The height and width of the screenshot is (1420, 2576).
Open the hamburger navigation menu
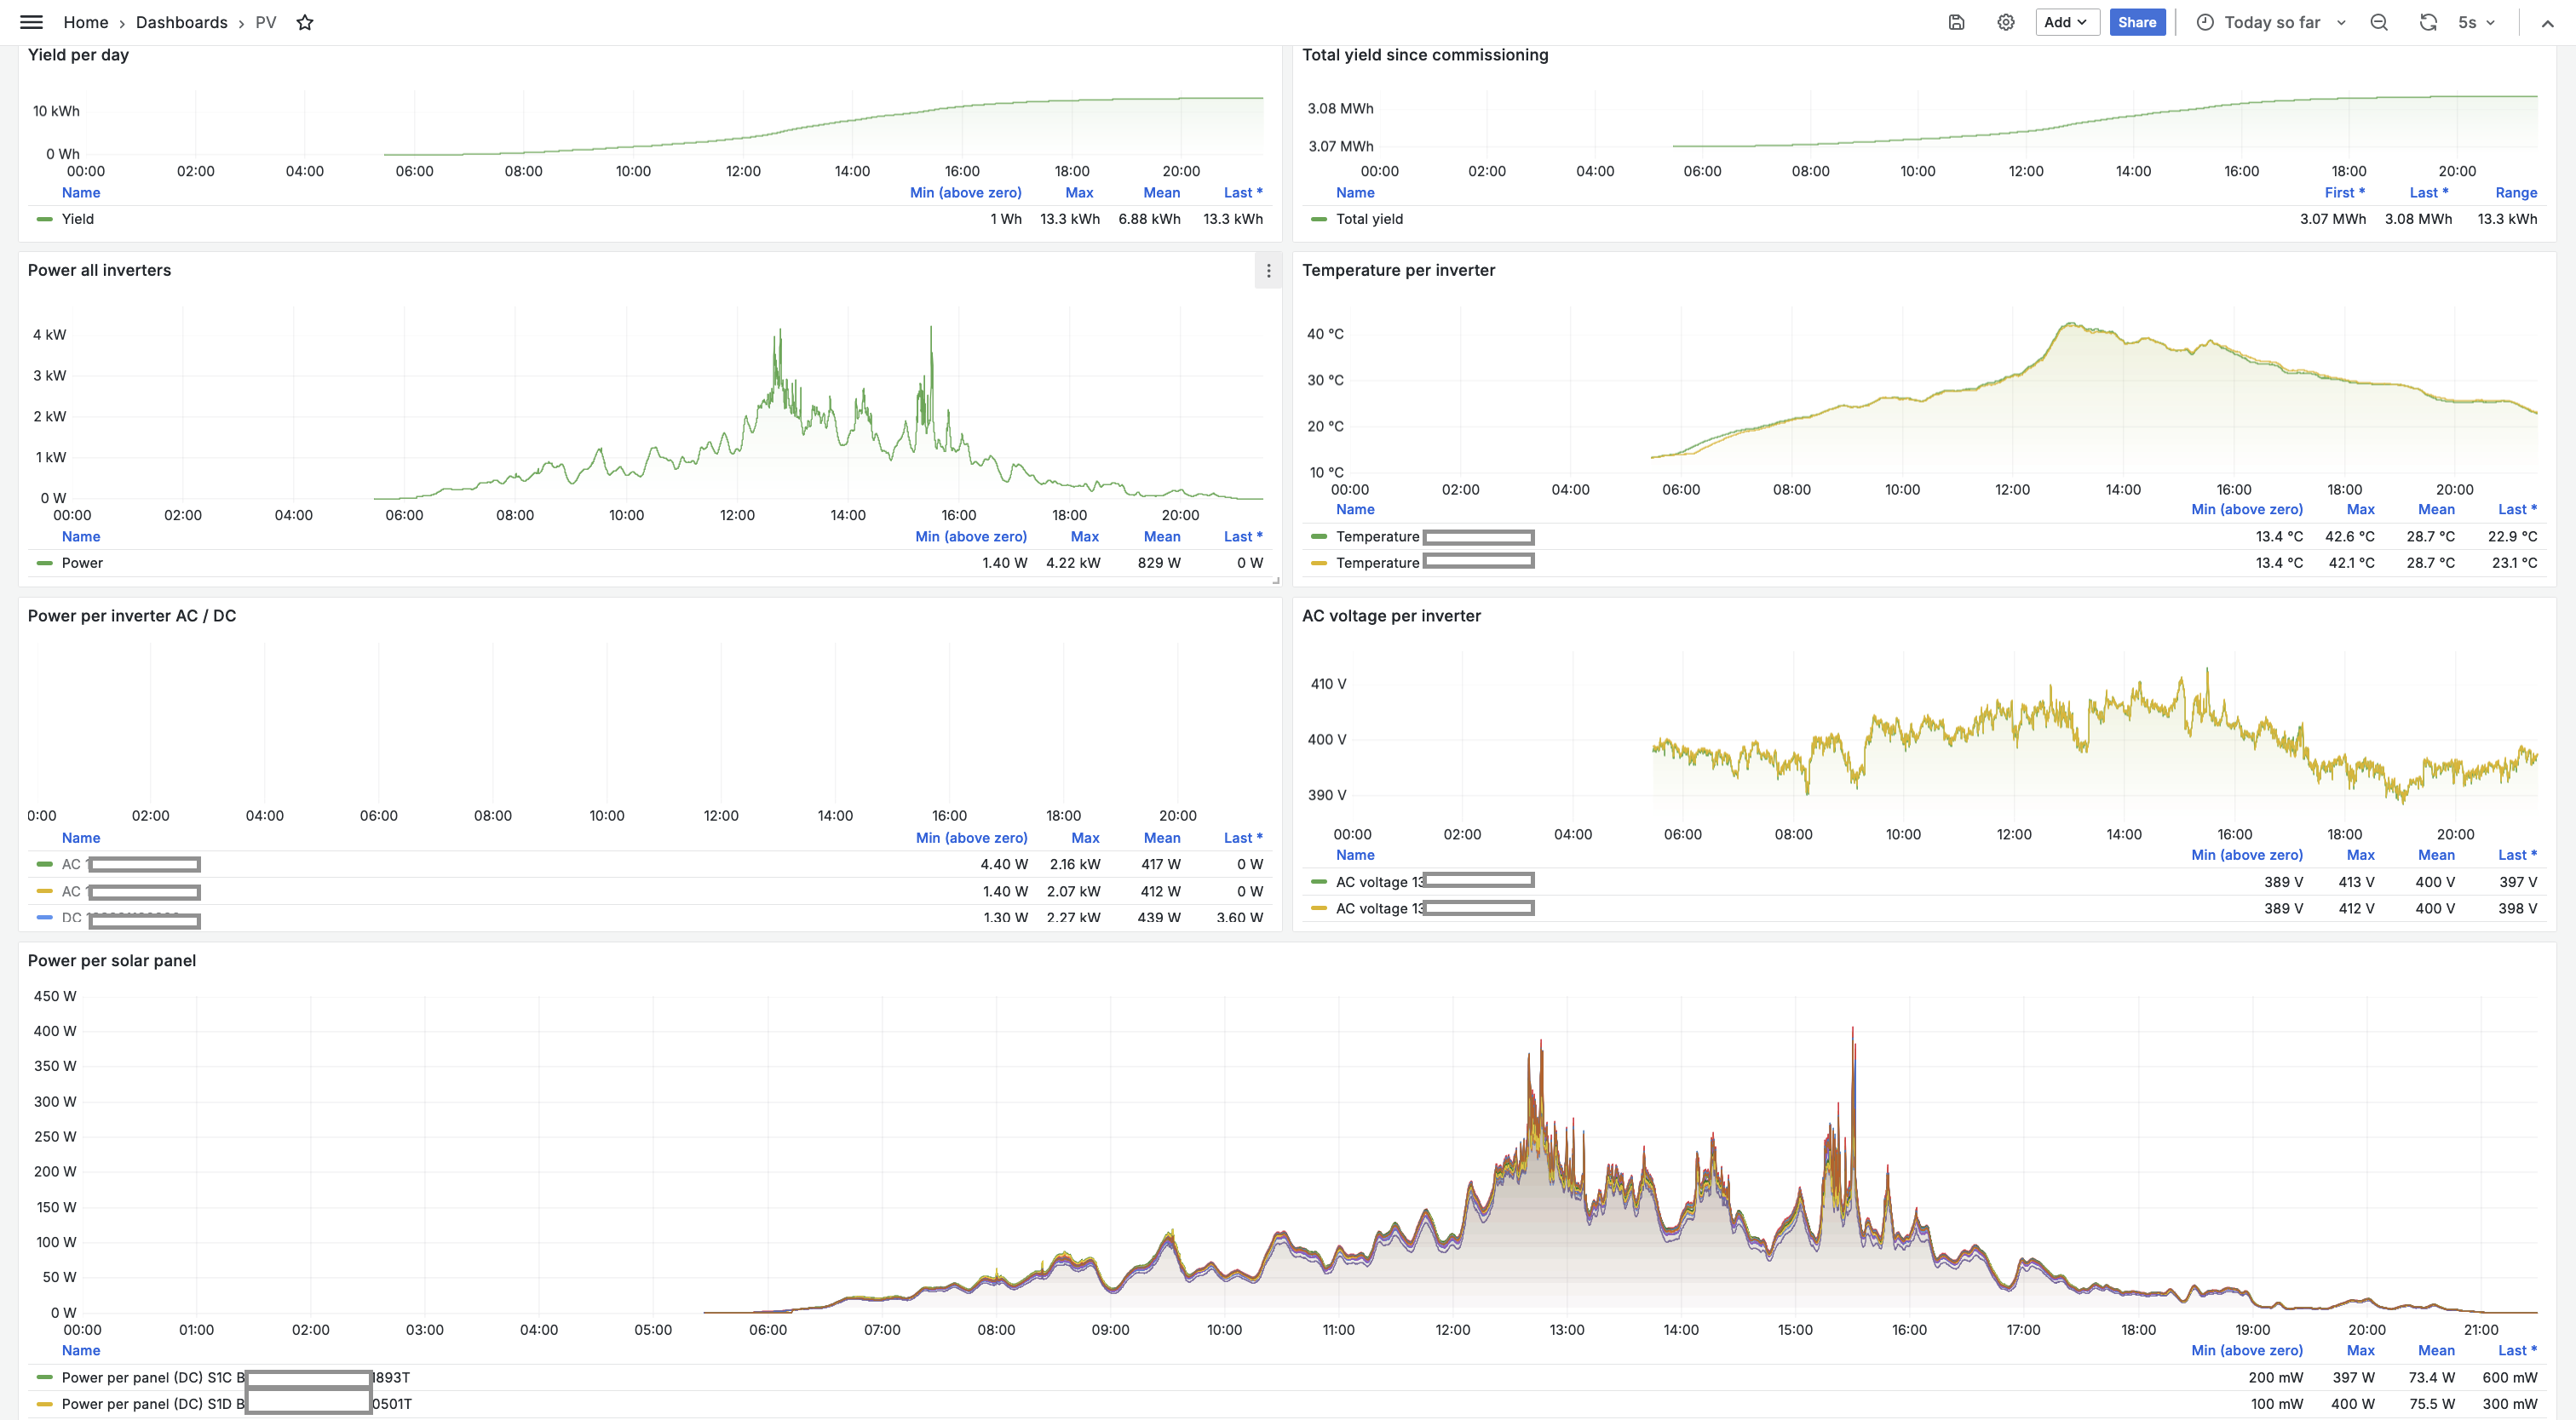pyautogui.click(x=31, y=22)
